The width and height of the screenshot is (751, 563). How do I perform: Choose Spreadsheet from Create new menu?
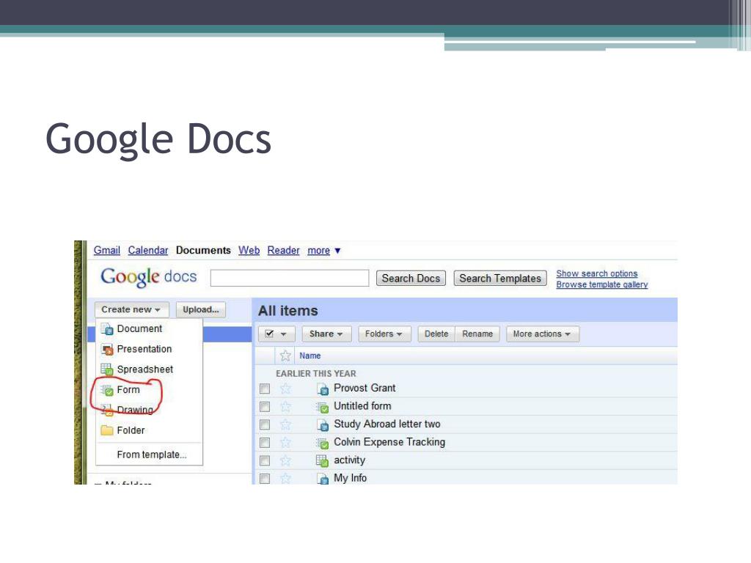tap(145, 369)
